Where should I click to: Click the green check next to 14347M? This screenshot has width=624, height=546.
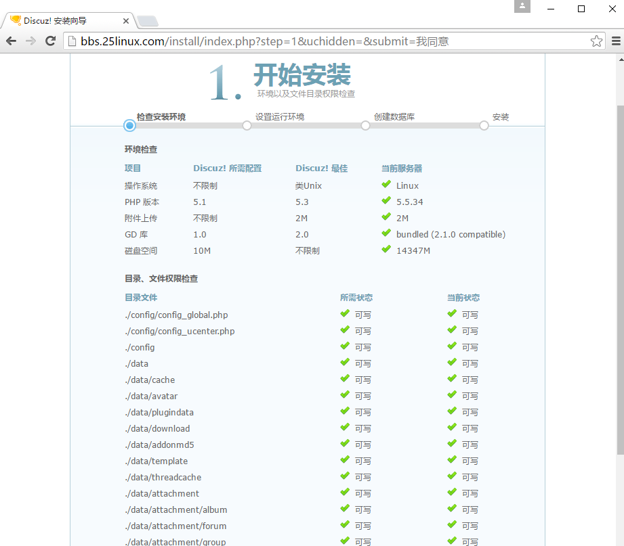386,250
